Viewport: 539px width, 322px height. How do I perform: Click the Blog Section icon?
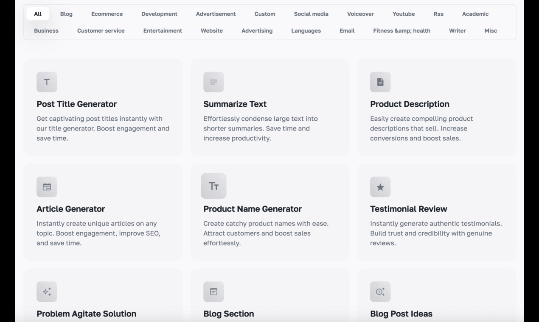tap(213, 291)
